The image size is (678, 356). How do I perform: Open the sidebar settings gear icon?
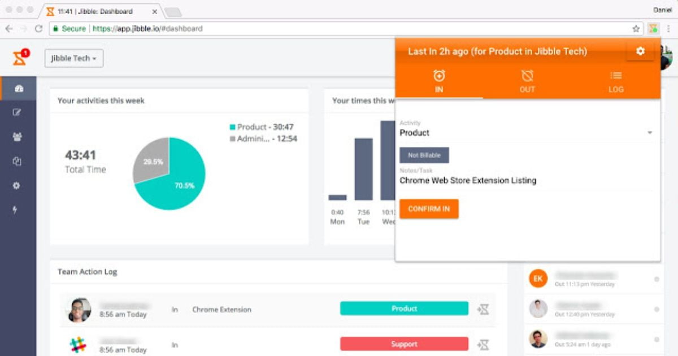click(16, 185)
